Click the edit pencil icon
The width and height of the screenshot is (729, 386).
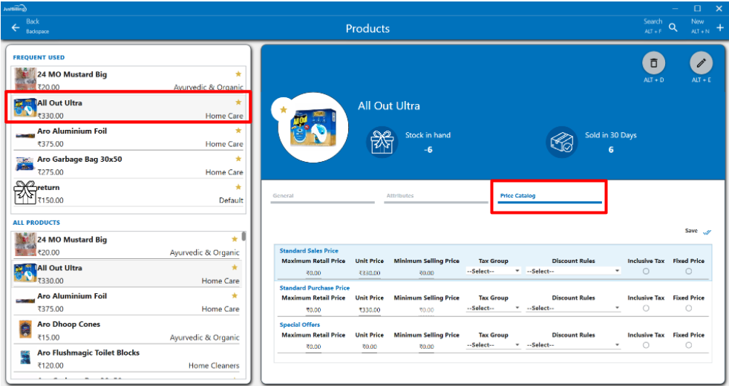701,63
